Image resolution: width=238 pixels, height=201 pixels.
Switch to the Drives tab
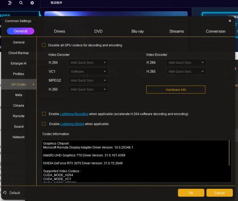click(x=60, y=31)
